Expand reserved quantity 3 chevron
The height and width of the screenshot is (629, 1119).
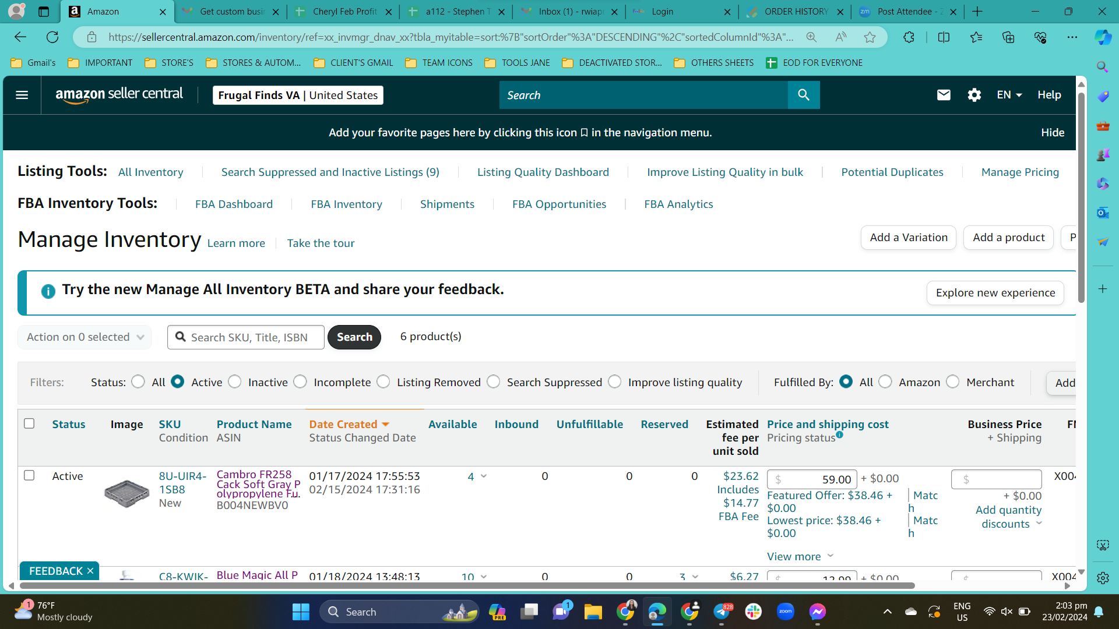click(695, 577)
